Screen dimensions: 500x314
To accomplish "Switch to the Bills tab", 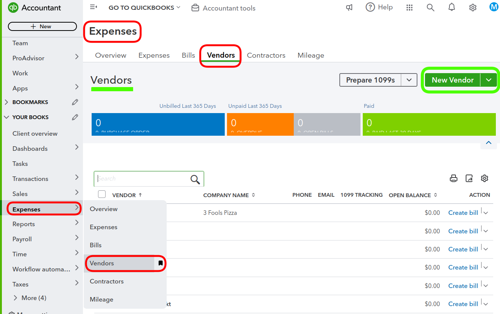I will click(x=189, y=55).
